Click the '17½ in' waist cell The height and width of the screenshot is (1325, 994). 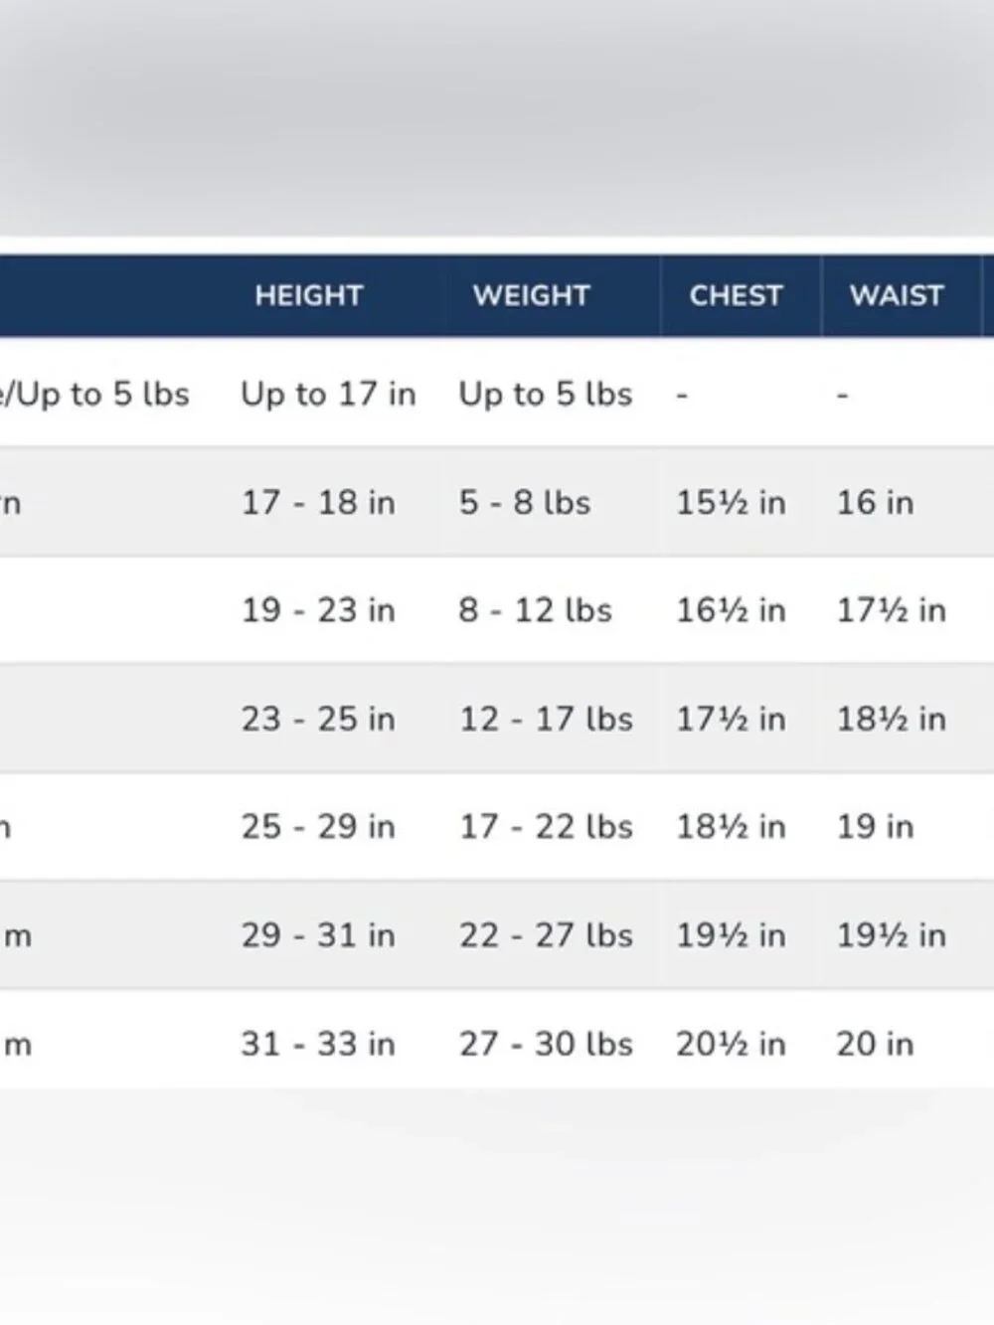(891, 609)
